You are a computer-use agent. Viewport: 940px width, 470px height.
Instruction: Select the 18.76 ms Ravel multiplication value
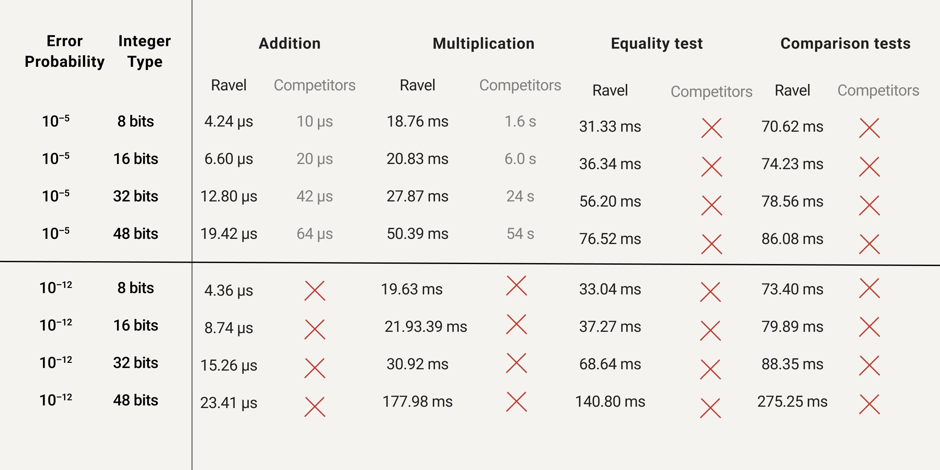click(x=417, y=121)
